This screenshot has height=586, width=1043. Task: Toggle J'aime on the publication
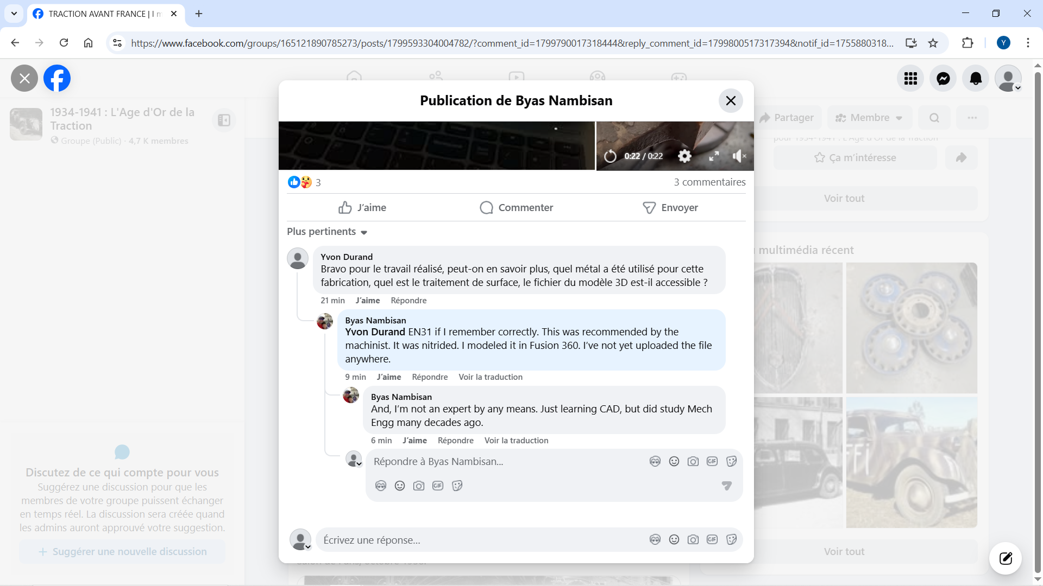click(x=362, y=207)
